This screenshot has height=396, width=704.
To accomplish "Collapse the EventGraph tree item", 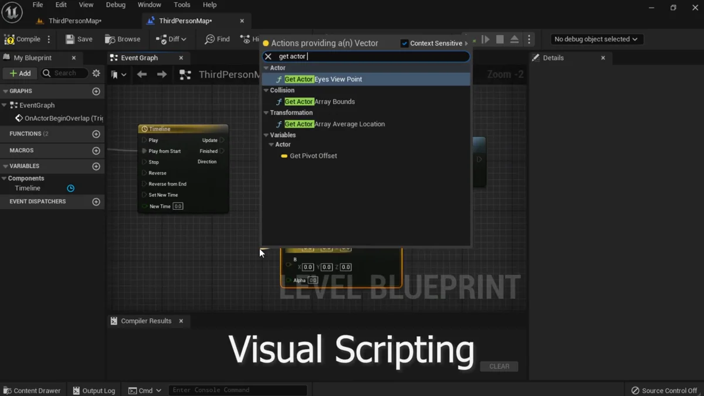I will 5,105.
